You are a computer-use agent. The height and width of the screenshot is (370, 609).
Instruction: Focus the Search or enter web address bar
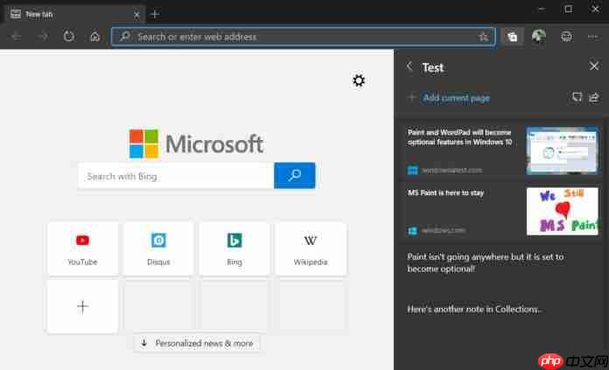pyautogui.click(x=303, y=37)
